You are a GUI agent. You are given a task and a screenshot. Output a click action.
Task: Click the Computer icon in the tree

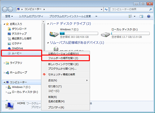(7, 82)
